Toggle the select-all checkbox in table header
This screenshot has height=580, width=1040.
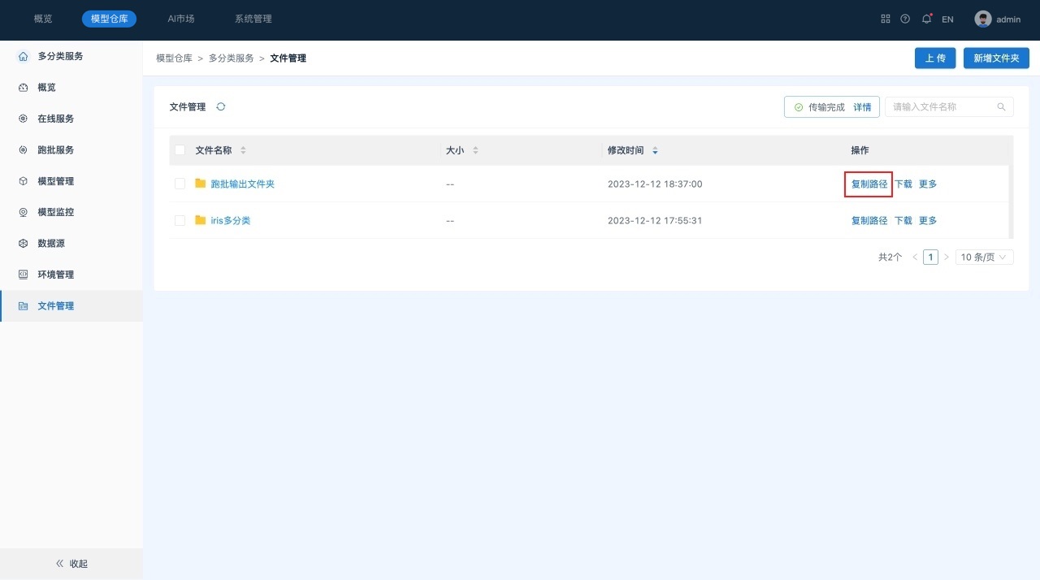click(180, 150)
